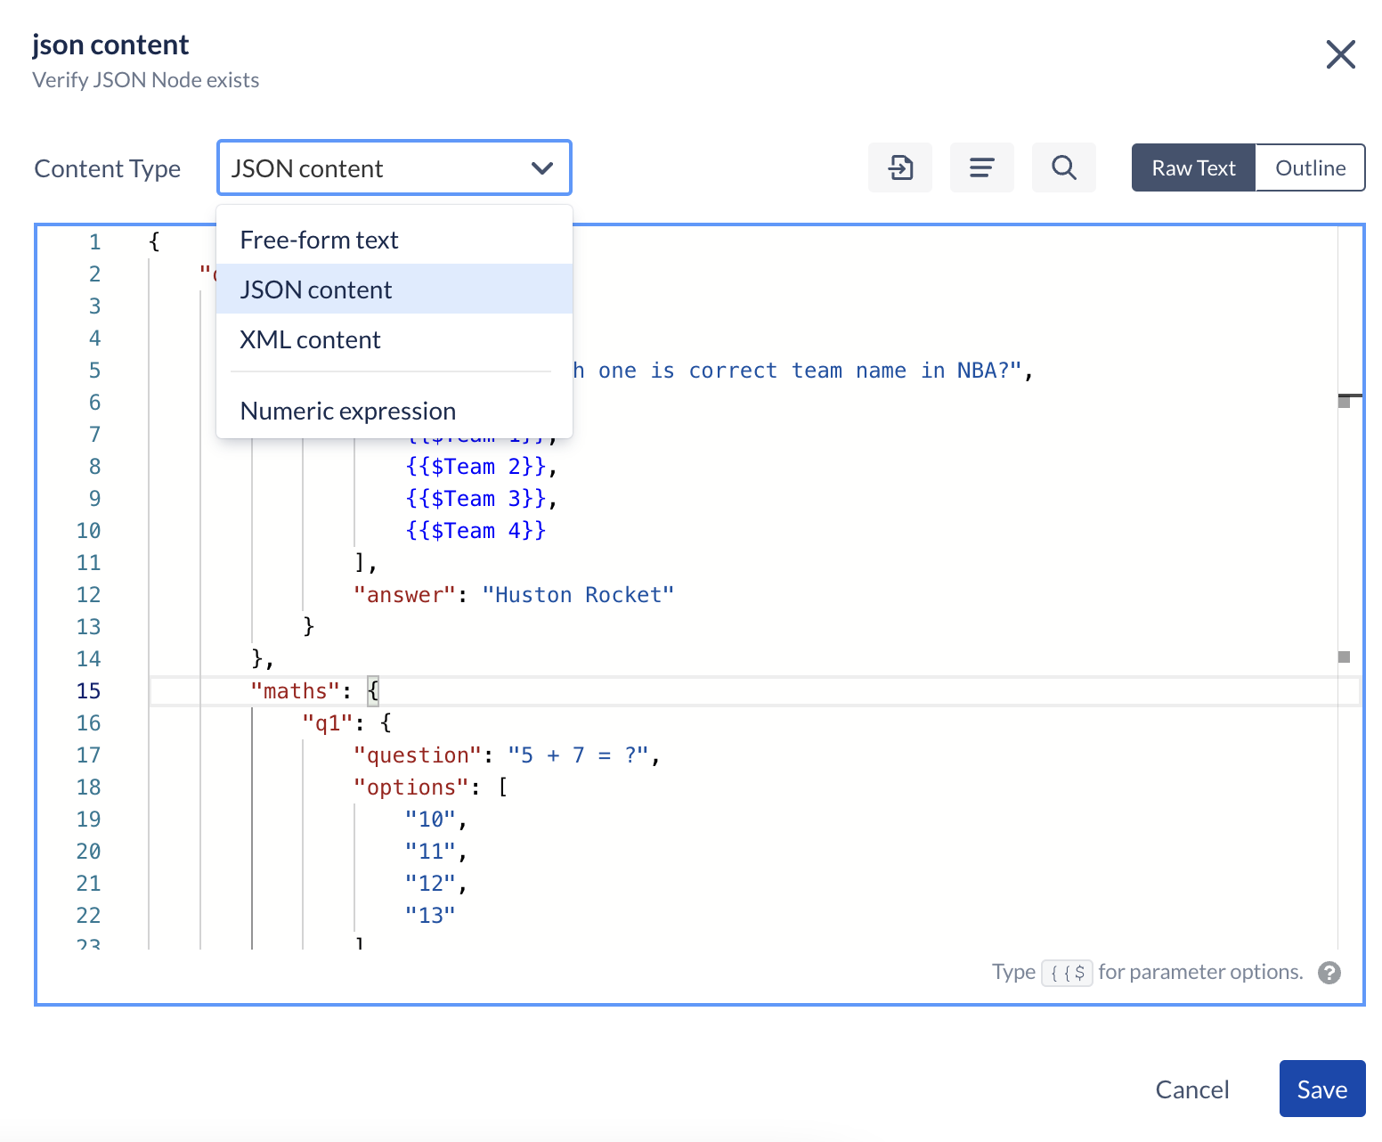Viewport: 1382px width, 1142px height.
Task: Switch editor view to Outline
Action: [1309, 167]
